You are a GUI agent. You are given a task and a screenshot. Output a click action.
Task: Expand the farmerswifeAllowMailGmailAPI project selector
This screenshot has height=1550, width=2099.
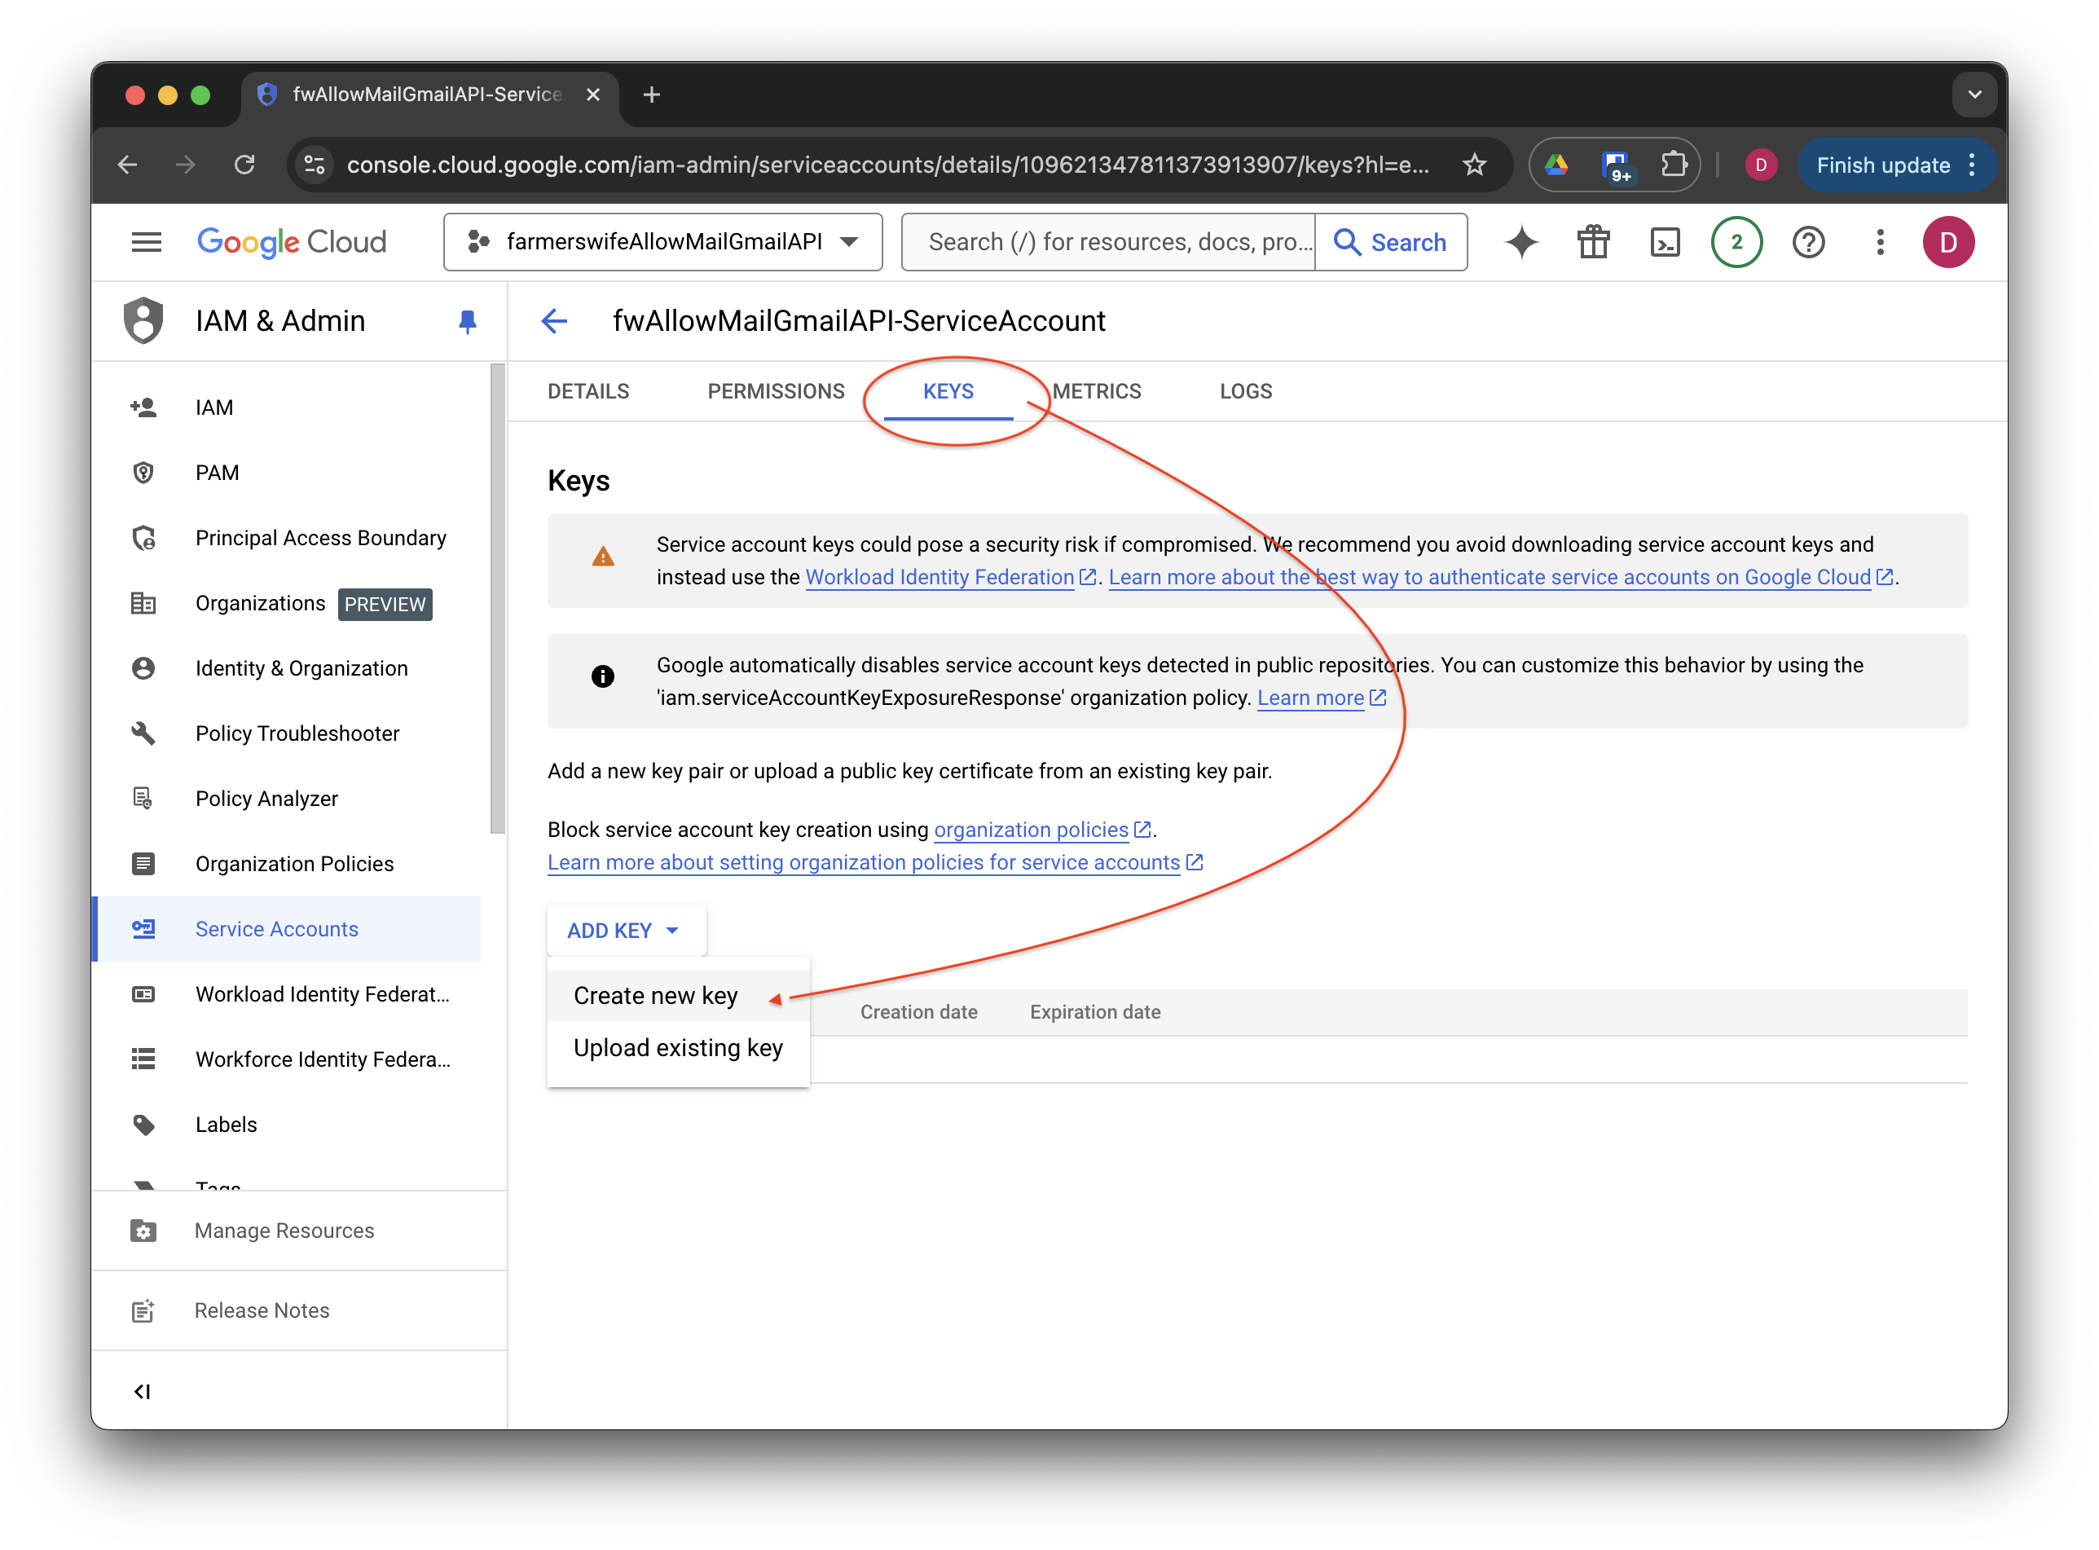click(662, 242)
